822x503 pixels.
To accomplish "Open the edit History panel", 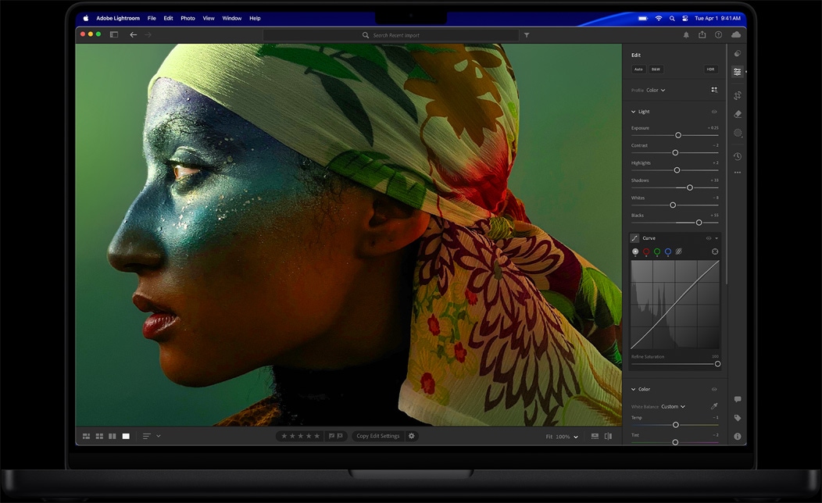I will (738, 156).
